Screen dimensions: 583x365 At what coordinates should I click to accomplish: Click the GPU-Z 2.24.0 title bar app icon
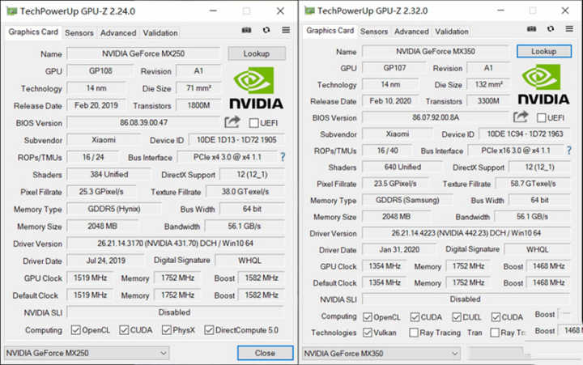click(11, 11)
